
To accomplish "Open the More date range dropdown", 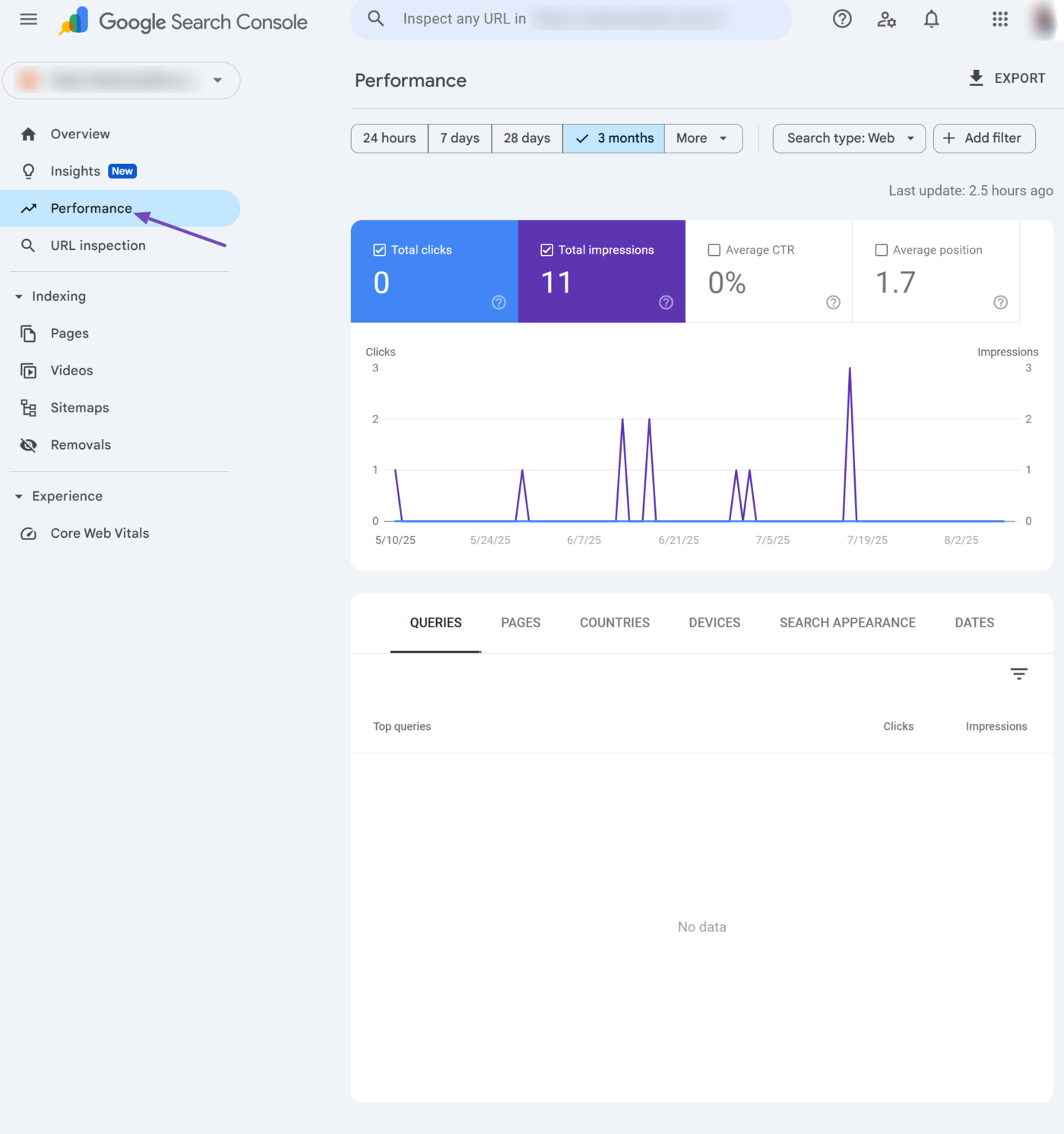I will coord(702,138).
